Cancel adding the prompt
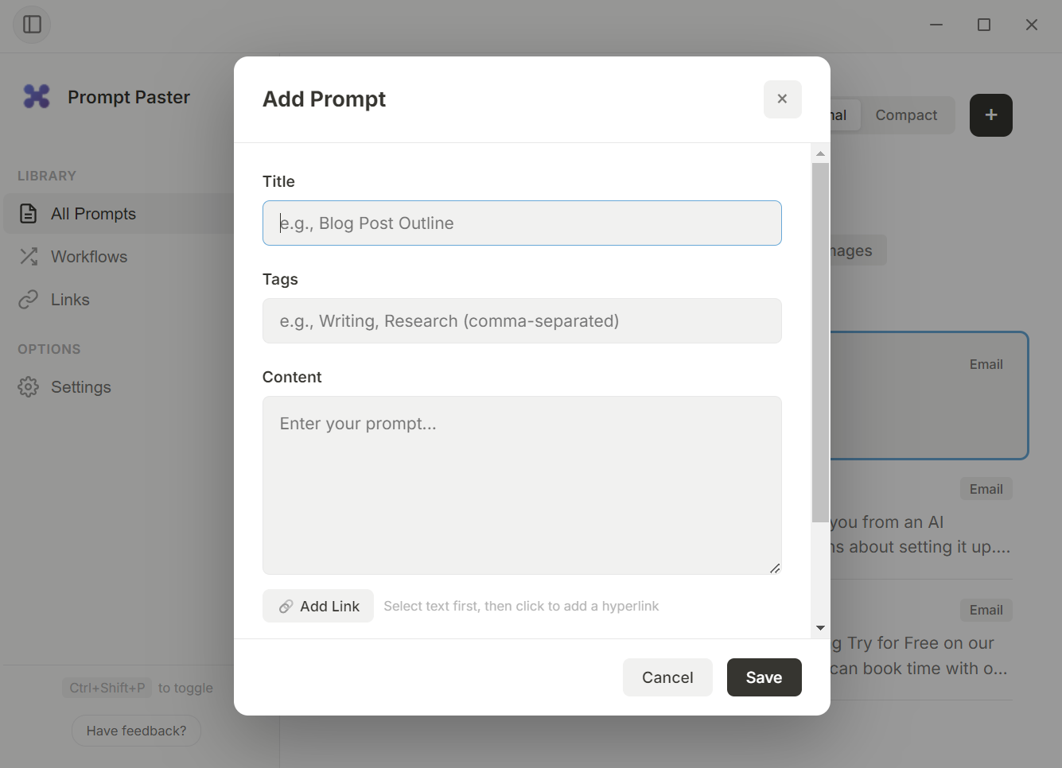Viewport: 1062px width, 768px height. pos(667,677)
